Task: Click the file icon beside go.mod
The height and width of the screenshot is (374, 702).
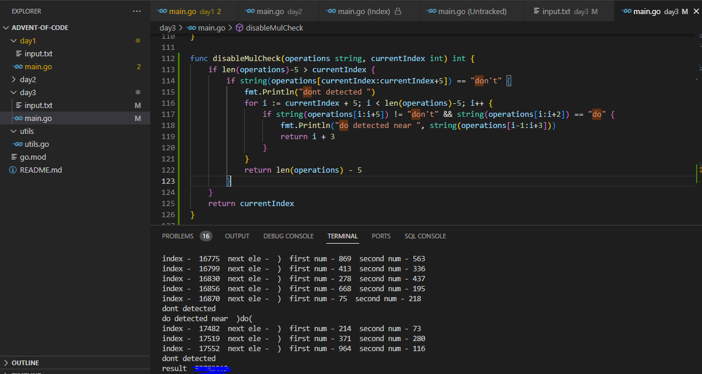Action: point(14,157)
